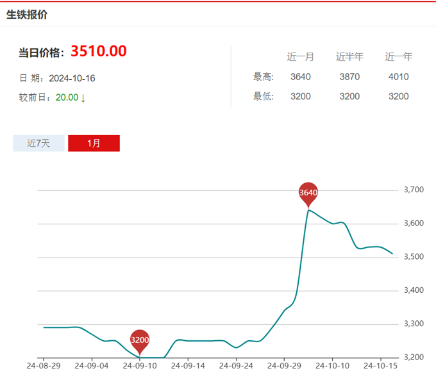Click the 24-10-15 x-axis label
Image resolution: width=436 pixels, height=371 pixels.
[382, 366]
